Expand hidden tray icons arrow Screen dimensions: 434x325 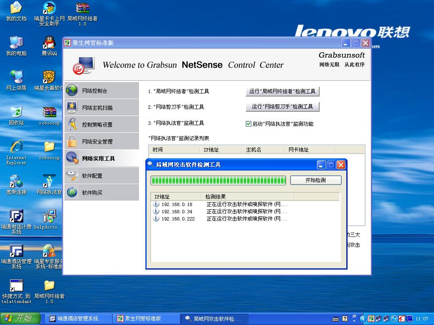coord(363,319)
